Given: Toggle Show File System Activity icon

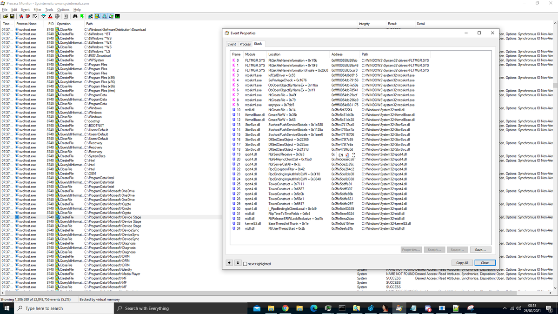Looking at the screenshot, I should coord(98,16).
